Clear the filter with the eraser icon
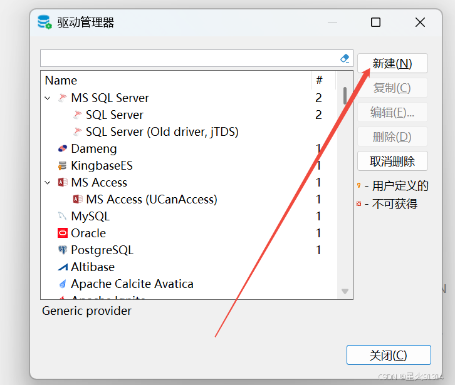The width and height of the screenshot is (455, 385). pos(345,58)
